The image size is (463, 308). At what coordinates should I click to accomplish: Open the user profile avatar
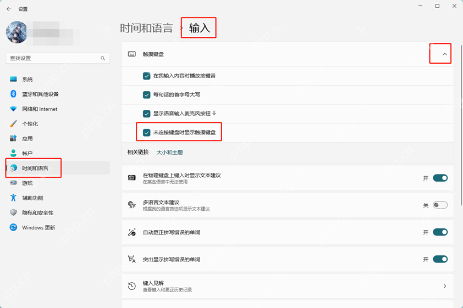click(16, 32)
